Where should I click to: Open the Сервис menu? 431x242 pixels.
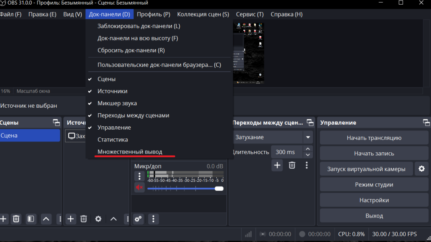[x=250, y=14]
